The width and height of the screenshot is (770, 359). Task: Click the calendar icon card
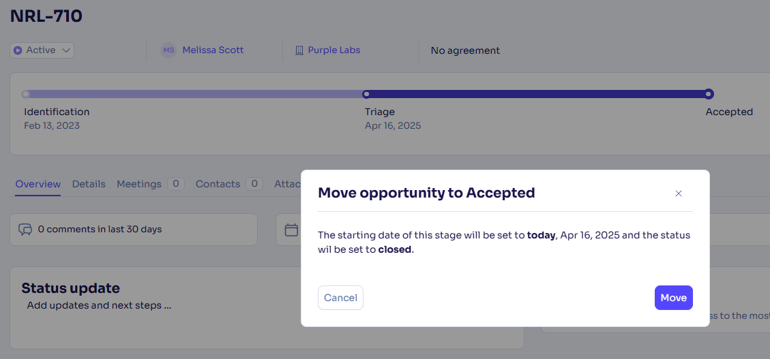[292, 230]
